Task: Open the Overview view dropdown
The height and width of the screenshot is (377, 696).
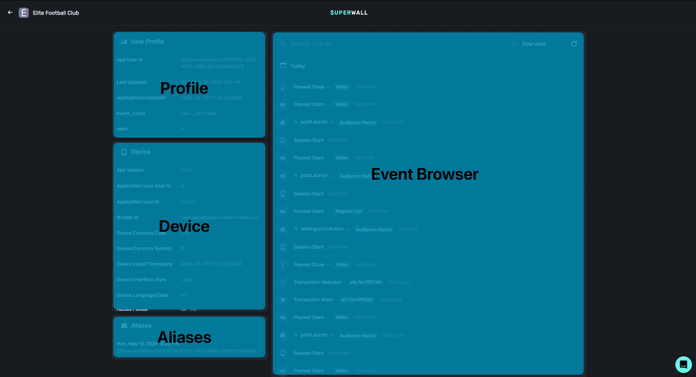Action: click(x=535, y=44)
